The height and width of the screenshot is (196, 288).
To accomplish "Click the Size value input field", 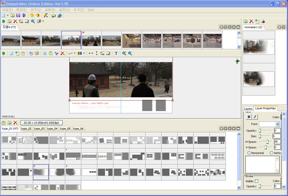I will coord(277,136).
